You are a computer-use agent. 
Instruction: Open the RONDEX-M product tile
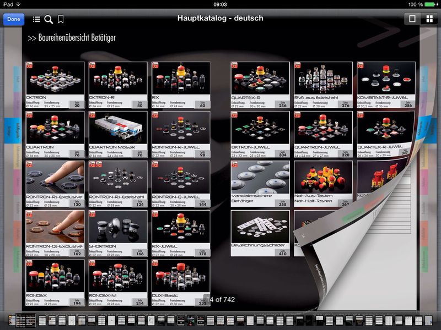click(118, 283)
